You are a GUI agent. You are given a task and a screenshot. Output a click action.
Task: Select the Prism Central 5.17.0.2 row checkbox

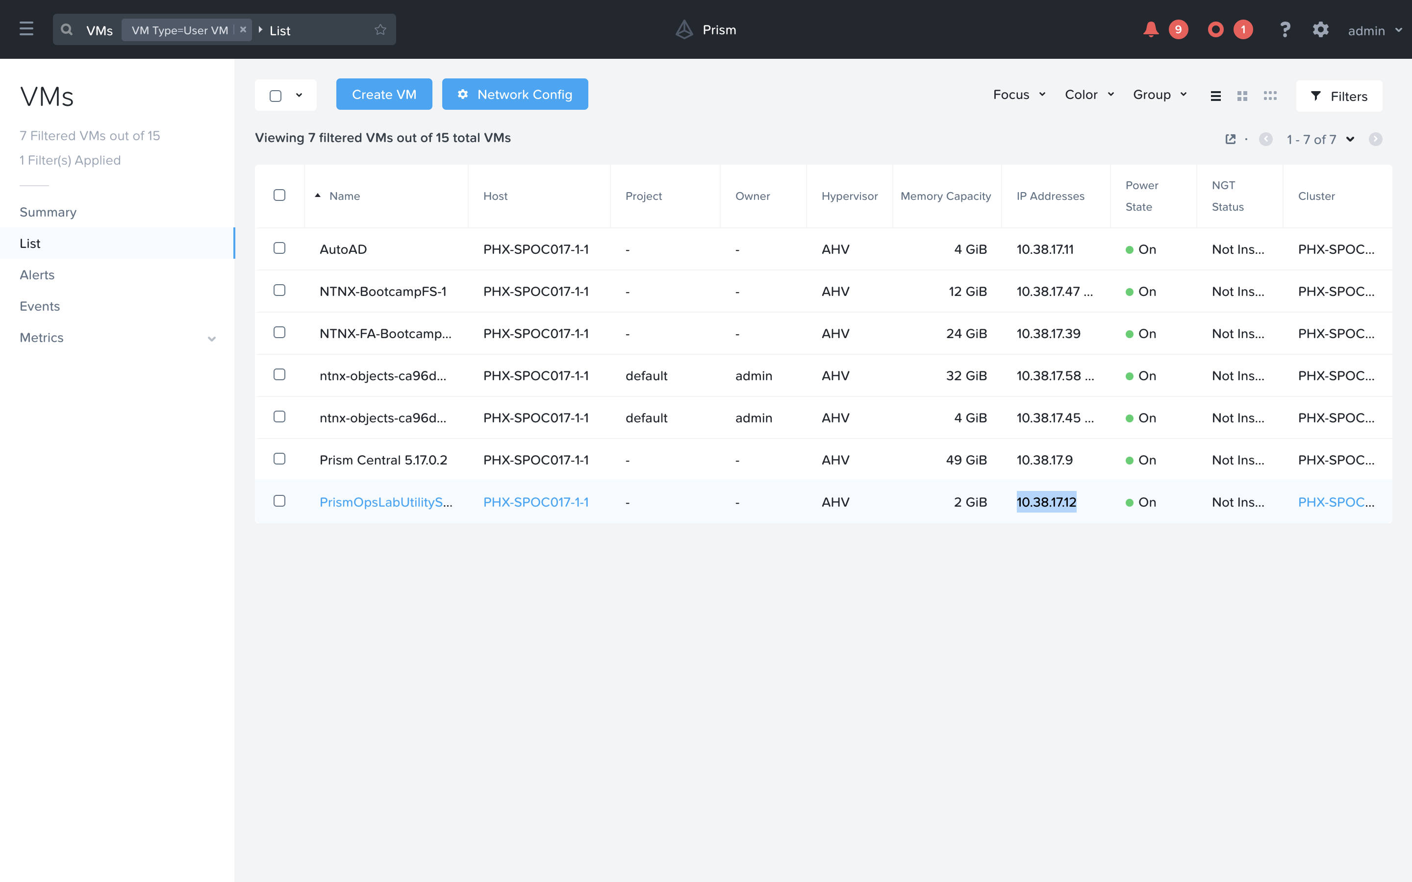pyautogui.click(x=279, y=459)
